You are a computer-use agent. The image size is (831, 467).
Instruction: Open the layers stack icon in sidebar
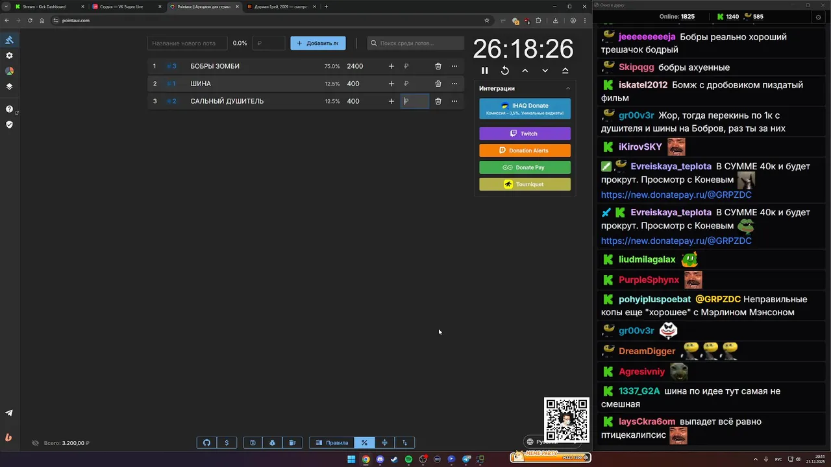tap(9, 86)
